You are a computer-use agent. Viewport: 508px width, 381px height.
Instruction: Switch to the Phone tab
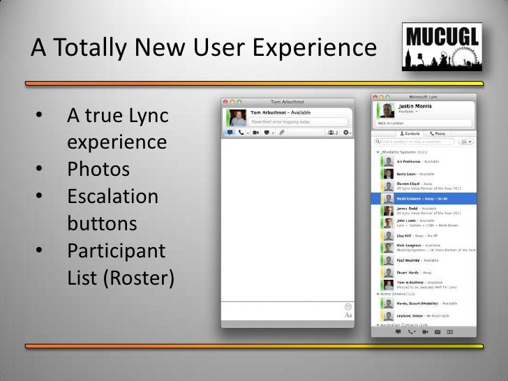tap(438, 133)
